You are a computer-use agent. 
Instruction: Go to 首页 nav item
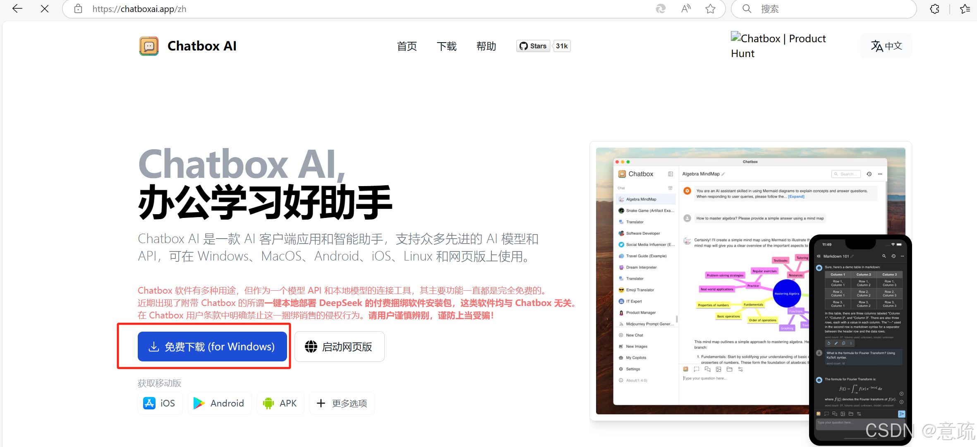point(407,46)
